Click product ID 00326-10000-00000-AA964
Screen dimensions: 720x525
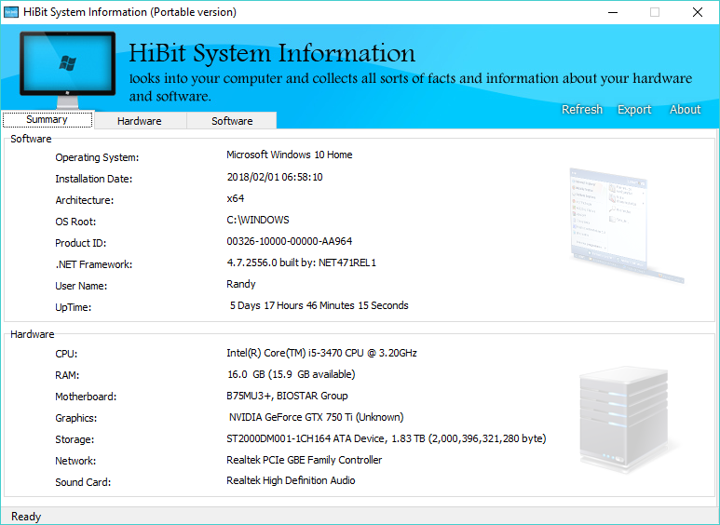(290, 241)
